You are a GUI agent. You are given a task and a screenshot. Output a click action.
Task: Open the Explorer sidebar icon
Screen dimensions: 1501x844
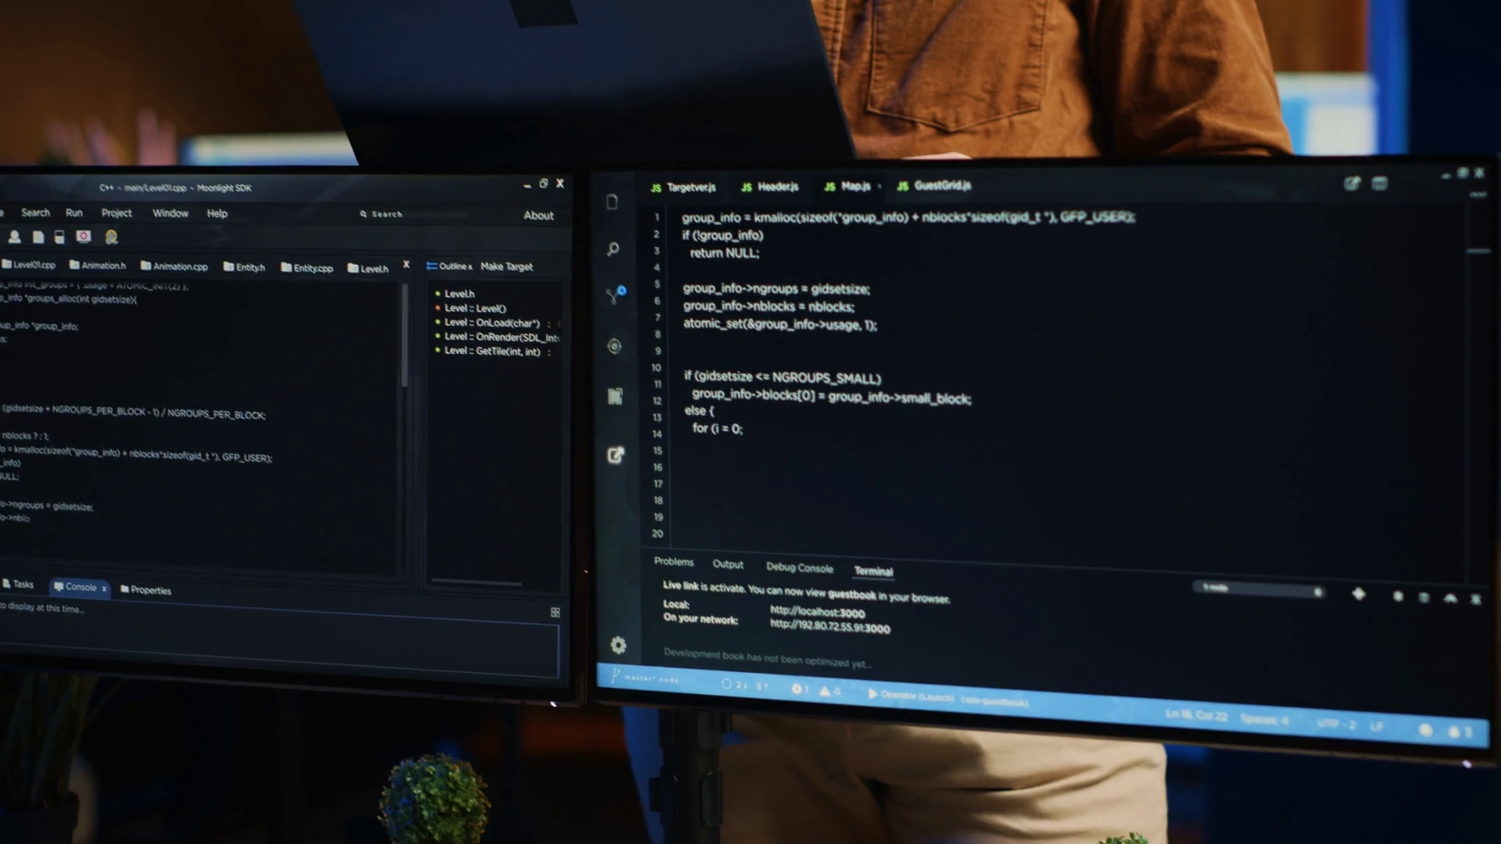coord(612,202)
